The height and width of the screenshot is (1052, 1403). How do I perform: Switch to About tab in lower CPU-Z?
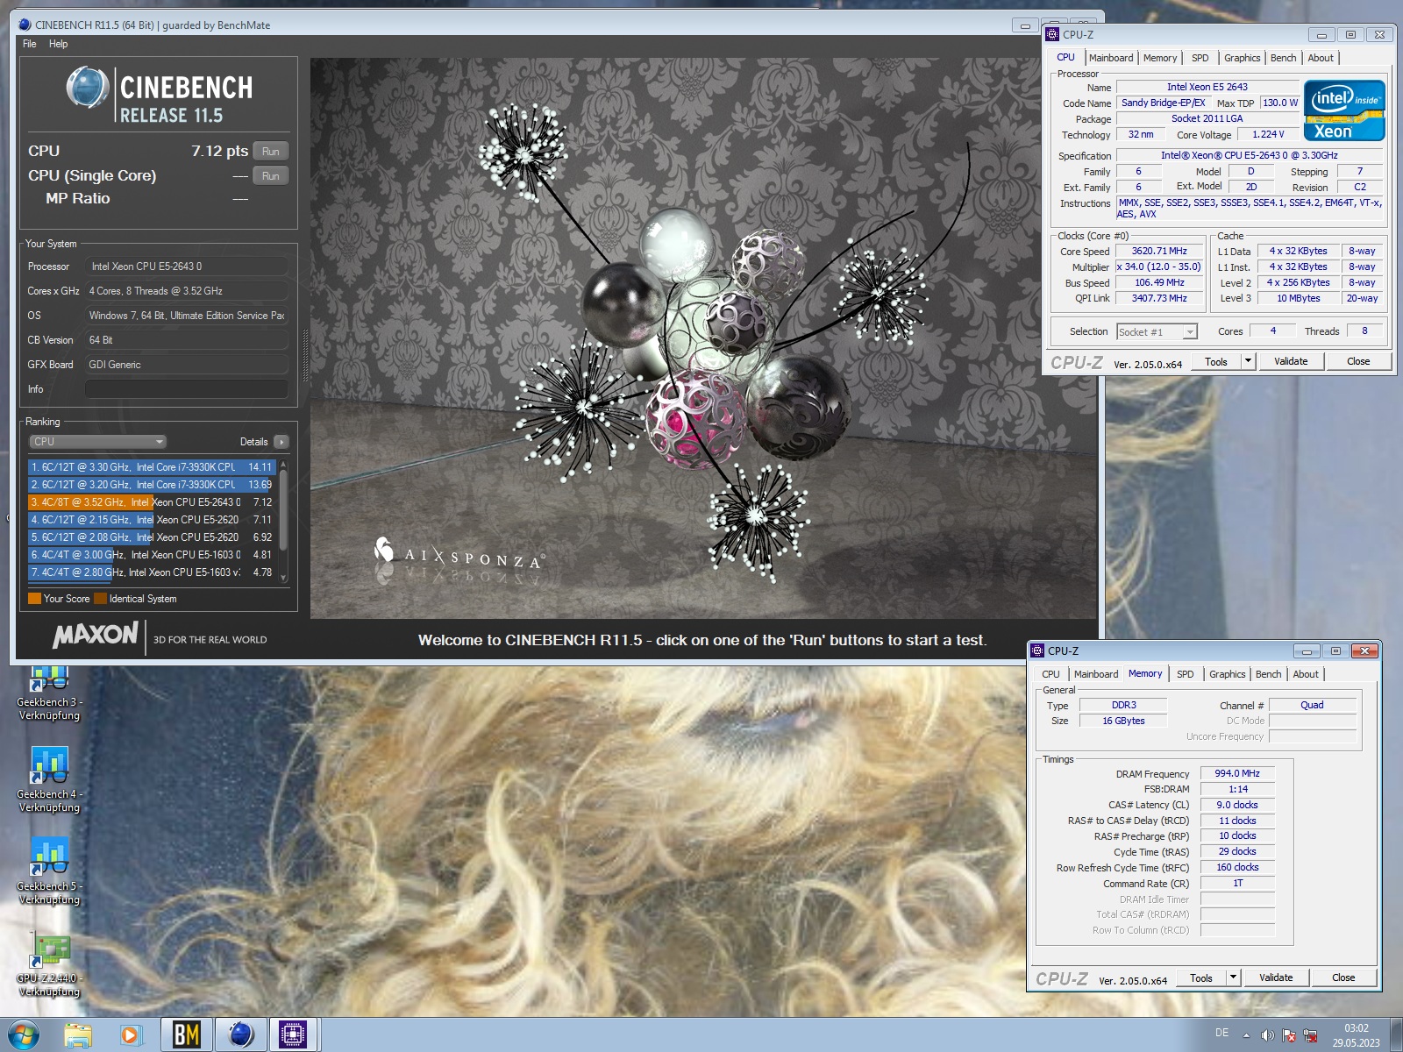click(1306, 674)
